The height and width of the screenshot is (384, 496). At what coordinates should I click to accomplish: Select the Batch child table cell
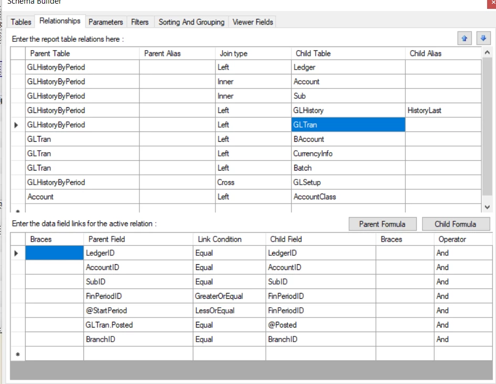coord(348,168)
